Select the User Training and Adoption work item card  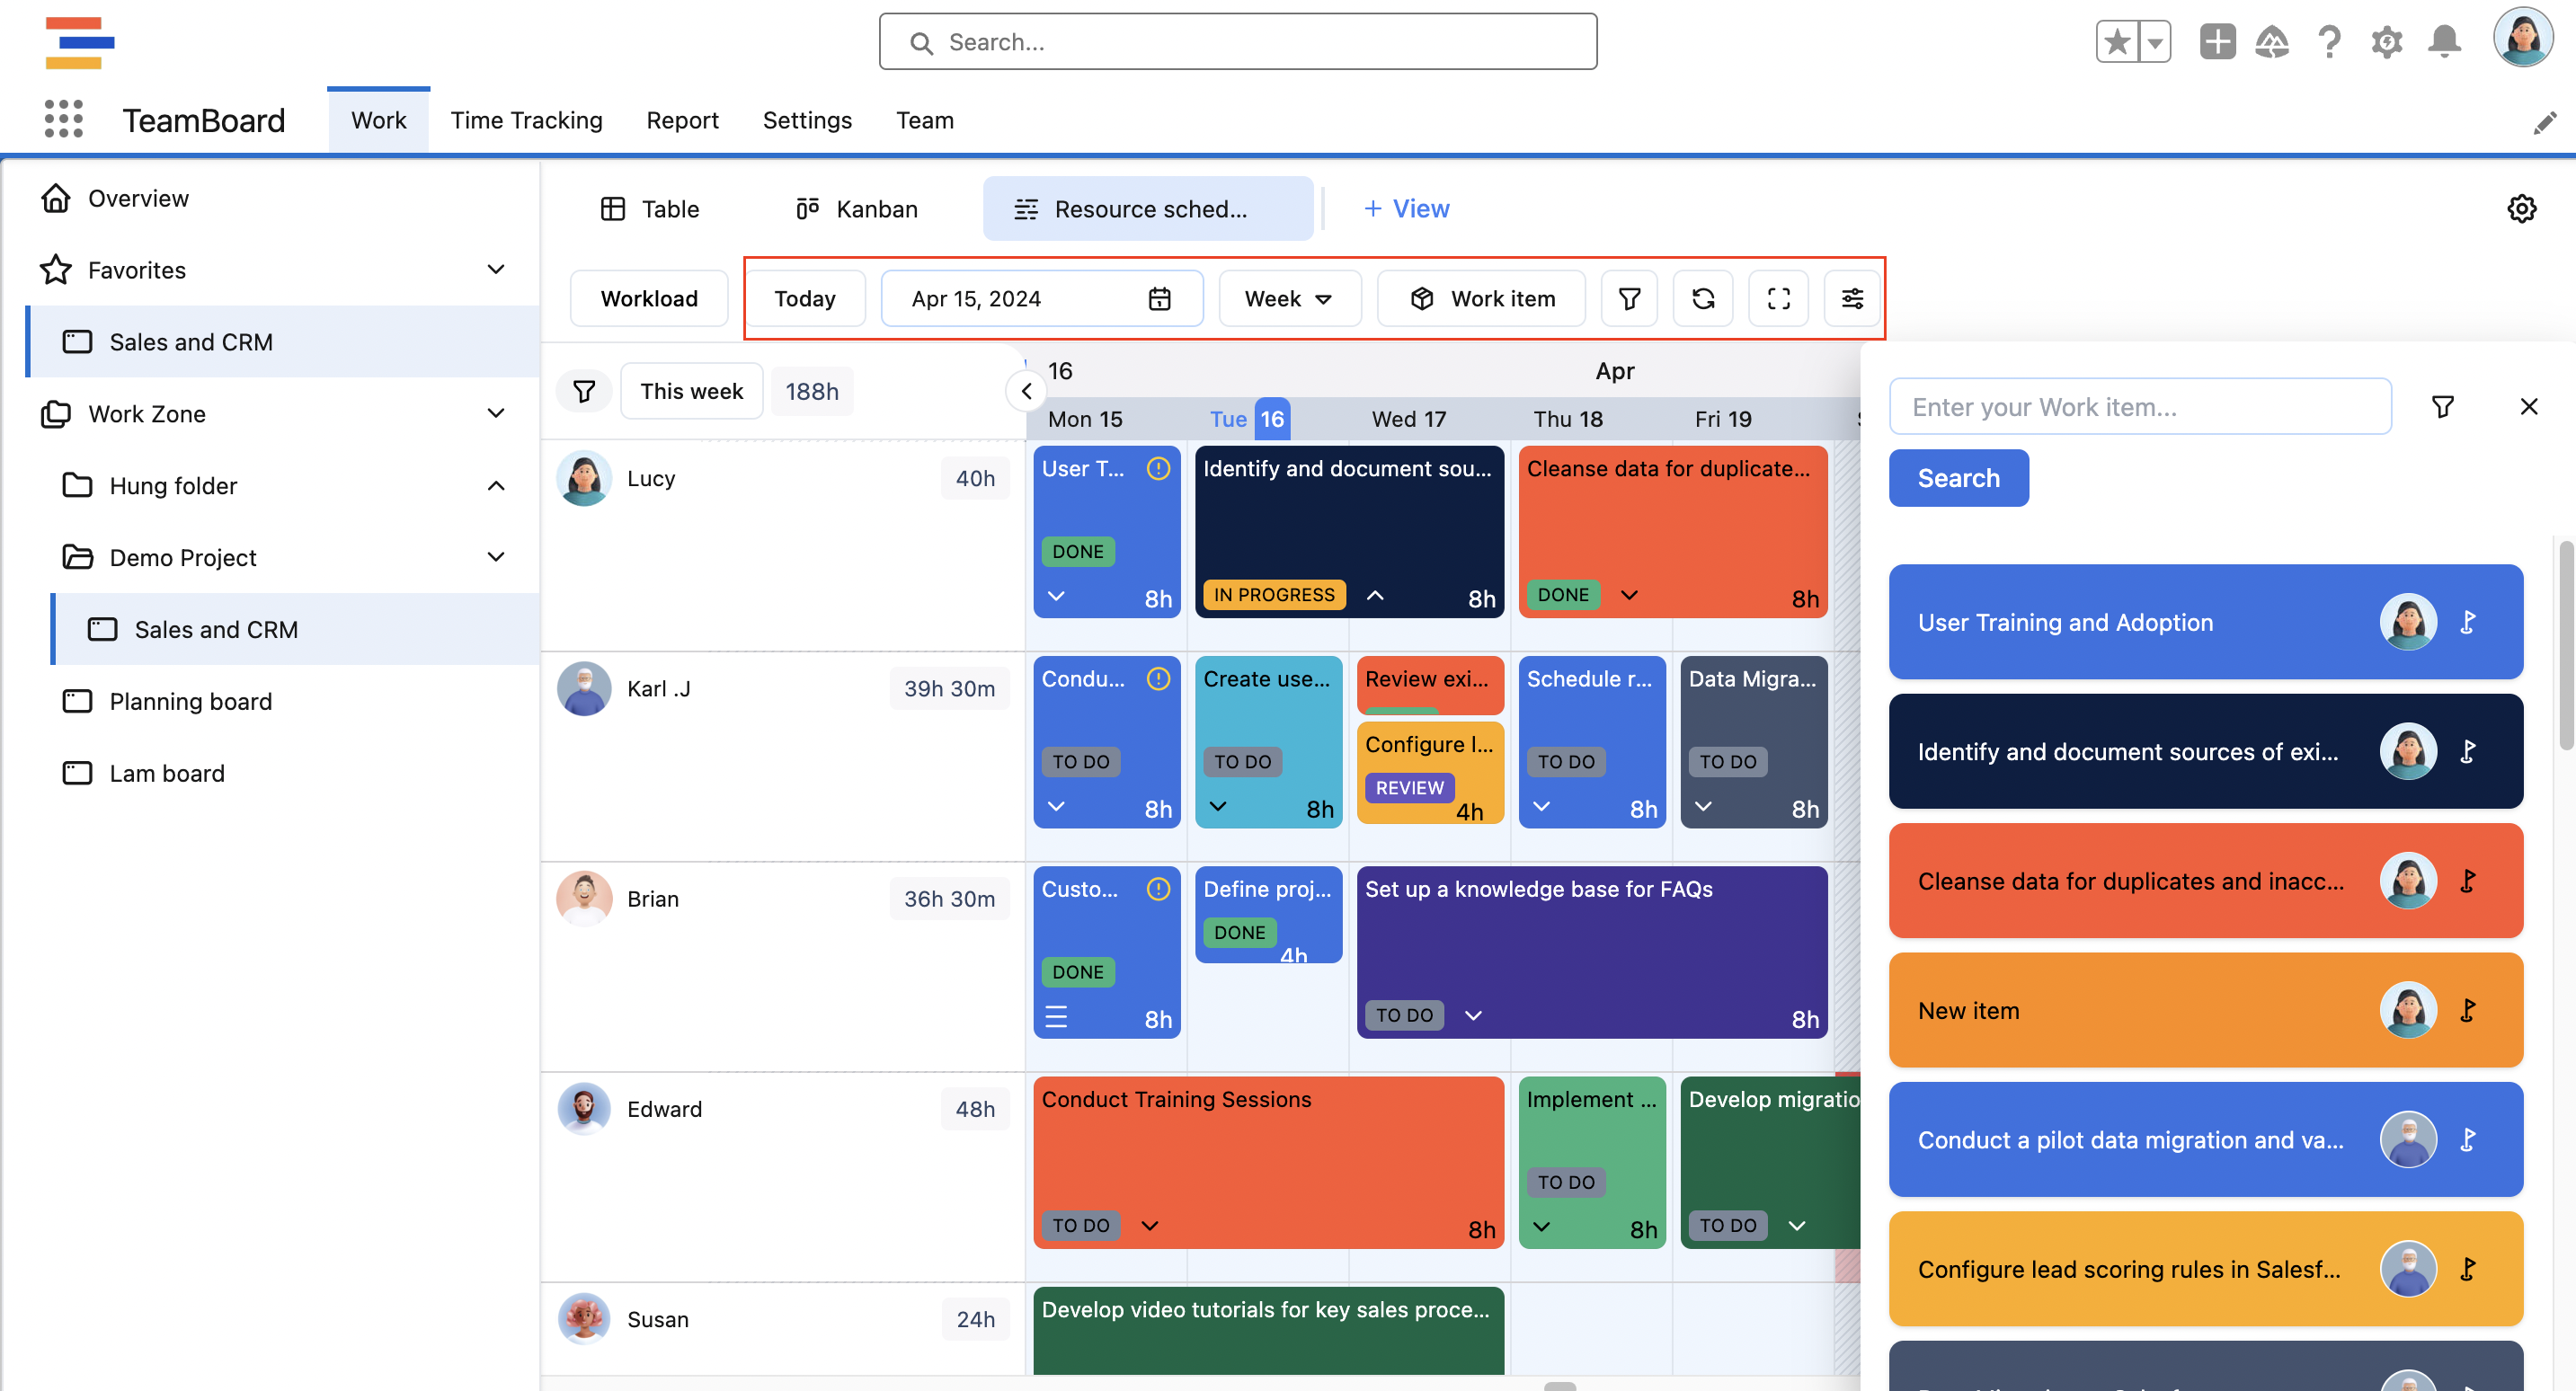coord(2150,622)
